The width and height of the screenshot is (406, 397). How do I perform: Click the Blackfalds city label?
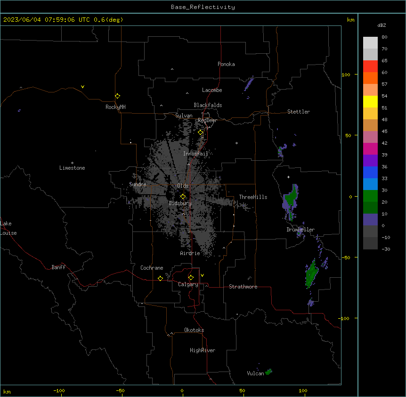coord(208,105)
